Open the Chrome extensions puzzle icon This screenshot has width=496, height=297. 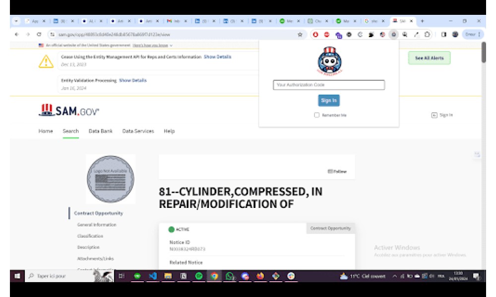coord(427,35)
